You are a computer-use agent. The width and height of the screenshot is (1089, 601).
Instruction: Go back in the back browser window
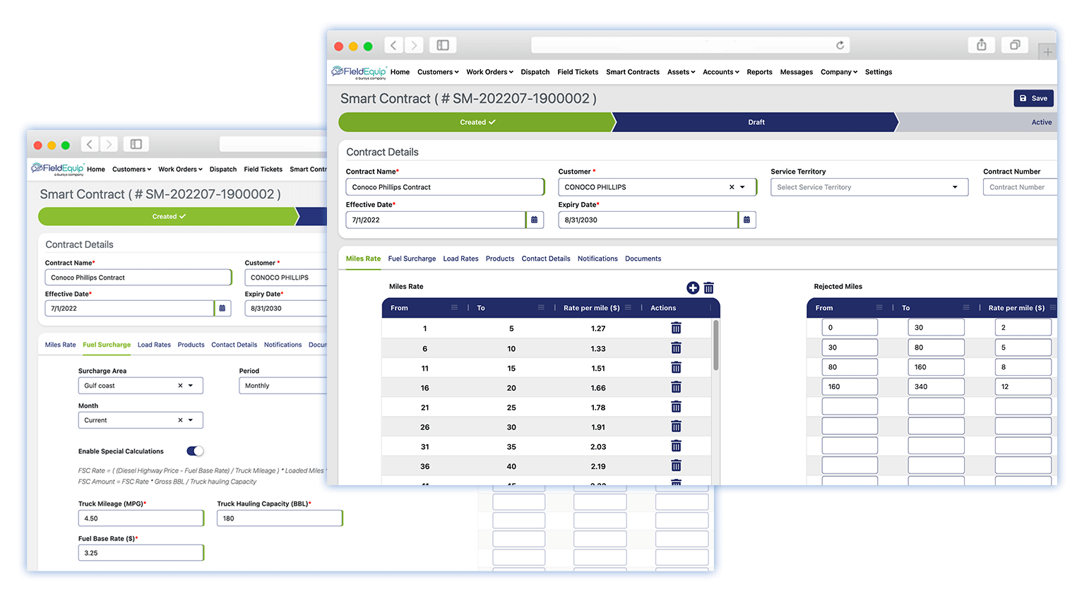tap(90, 144)
